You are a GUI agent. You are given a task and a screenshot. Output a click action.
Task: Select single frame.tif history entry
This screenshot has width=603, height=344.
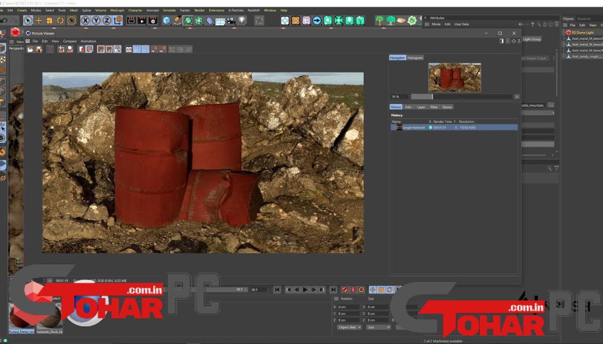[x=454, y=128]
